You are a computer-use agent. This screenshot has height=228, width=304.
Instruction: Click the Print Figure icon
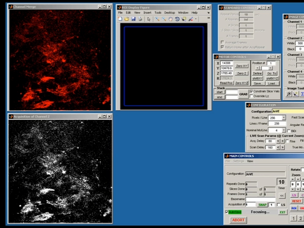pos(139,19)
